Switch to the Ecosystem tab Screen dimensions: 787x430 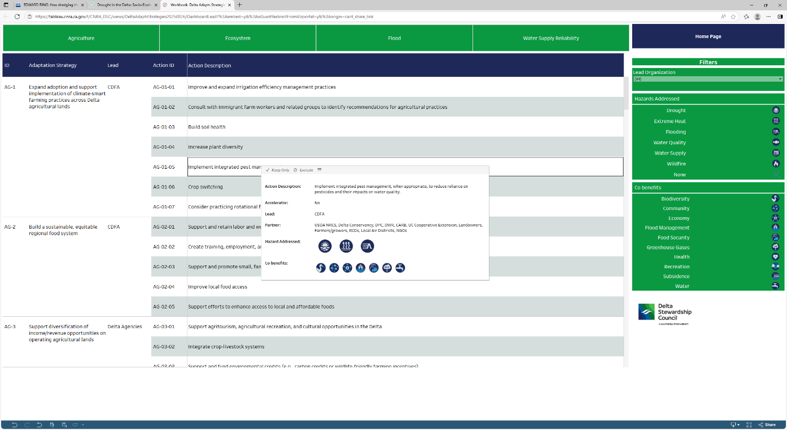238,38
